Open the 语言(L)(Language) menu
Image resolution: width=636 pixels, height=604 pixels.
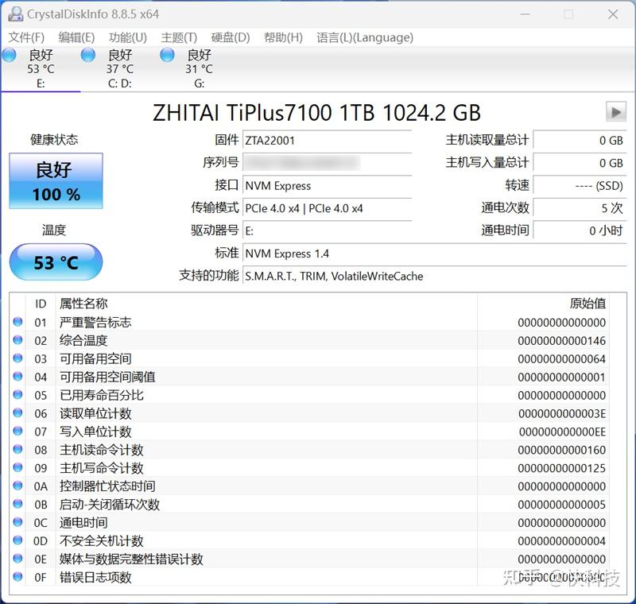[364, 37]
